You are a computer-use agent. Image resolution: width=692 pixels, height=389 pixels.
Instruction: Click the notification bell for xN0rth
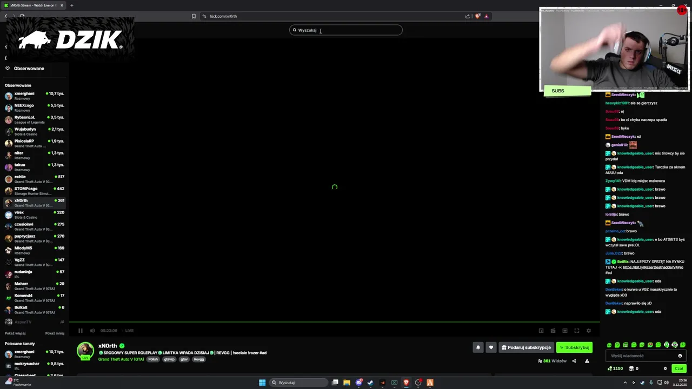coord(478,347)
